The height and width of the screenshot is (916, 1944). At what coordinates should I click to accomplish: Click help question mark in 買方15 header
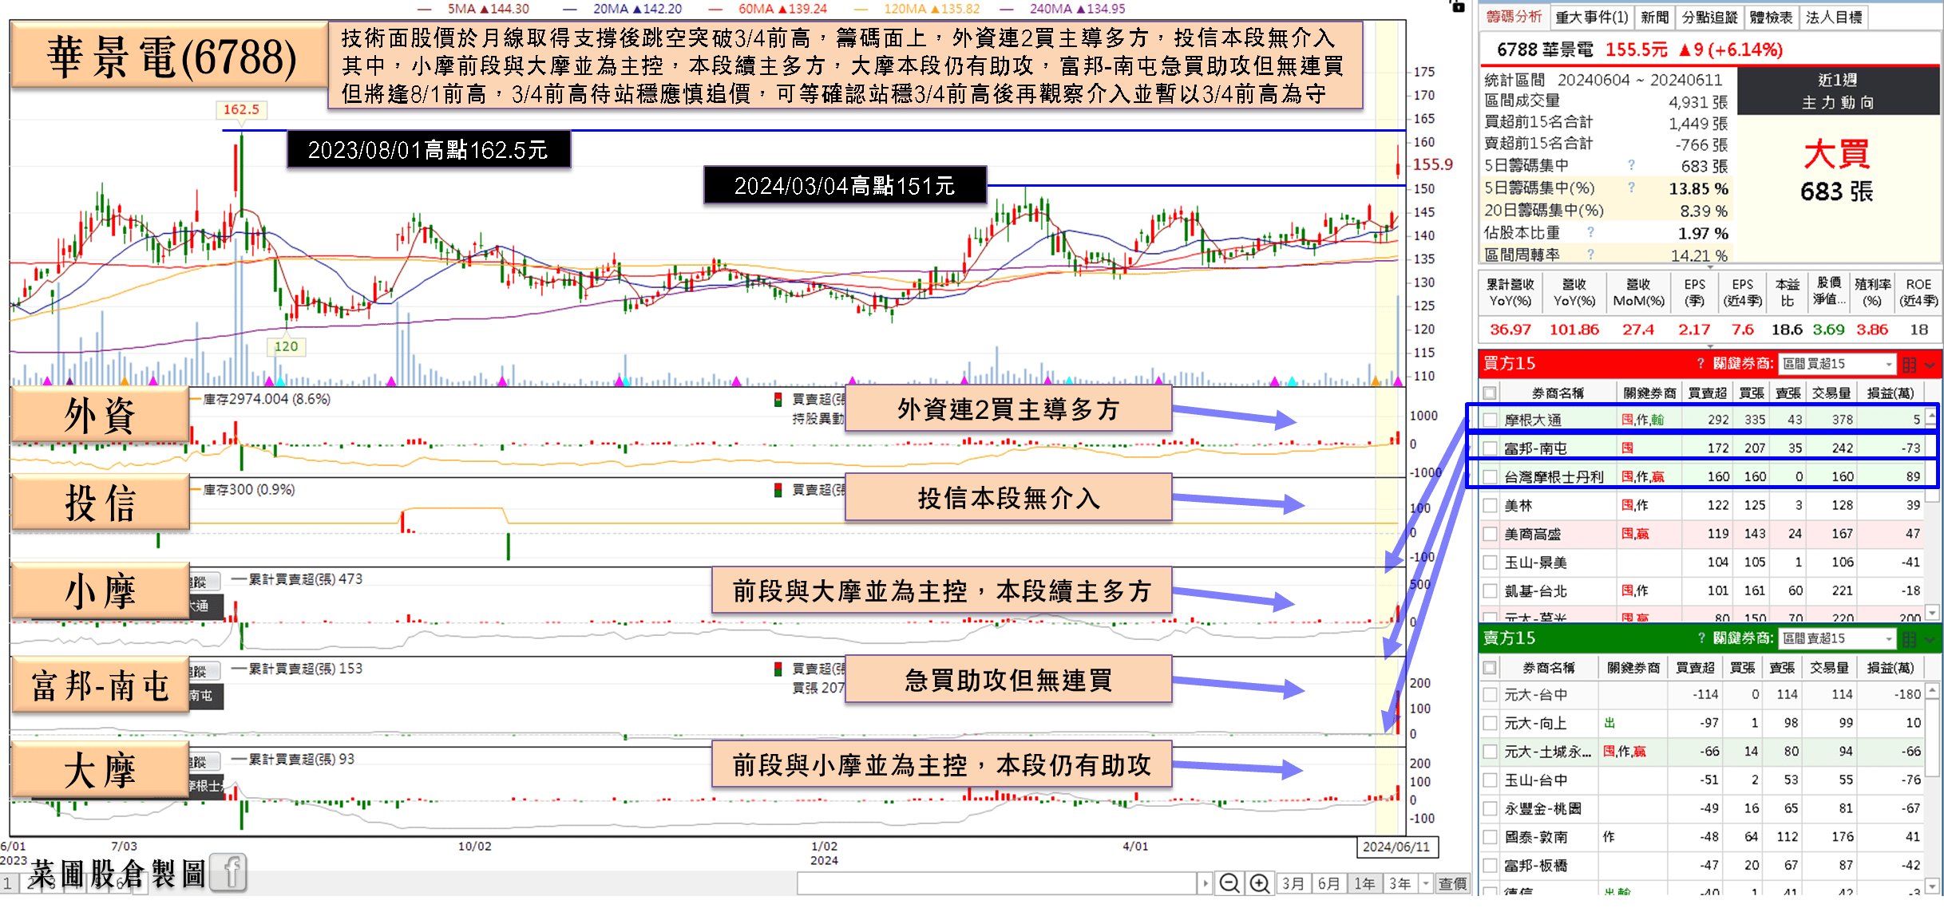pos(1701,364)
